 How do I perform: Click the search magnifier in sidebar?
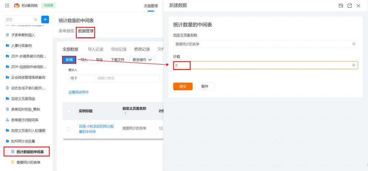pyautogui.click(x=36, y=19)
